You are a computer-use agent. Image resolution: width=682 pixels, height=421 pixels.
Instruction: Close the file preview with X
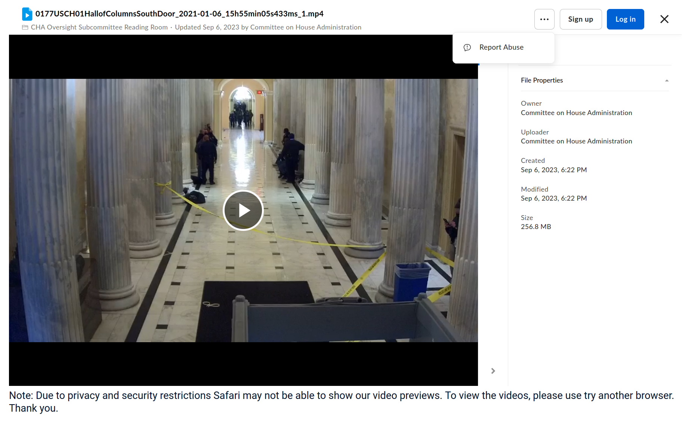664,19
